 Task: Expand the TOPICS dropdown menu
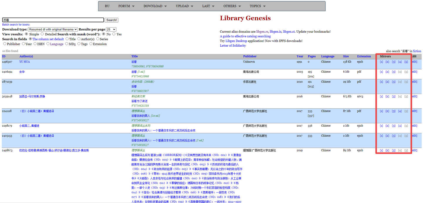point(258,6)
